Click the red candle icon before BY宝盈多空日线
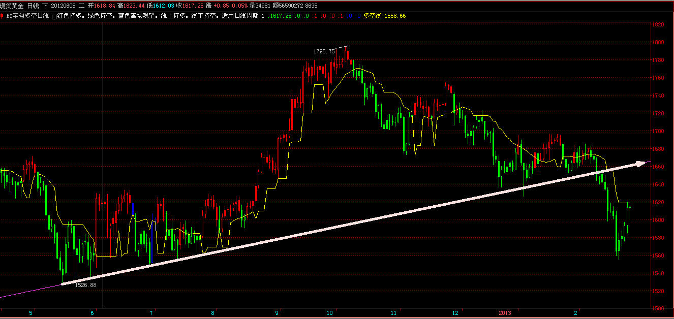This screenshot has width=674, height=319. [x=2, y=16]
